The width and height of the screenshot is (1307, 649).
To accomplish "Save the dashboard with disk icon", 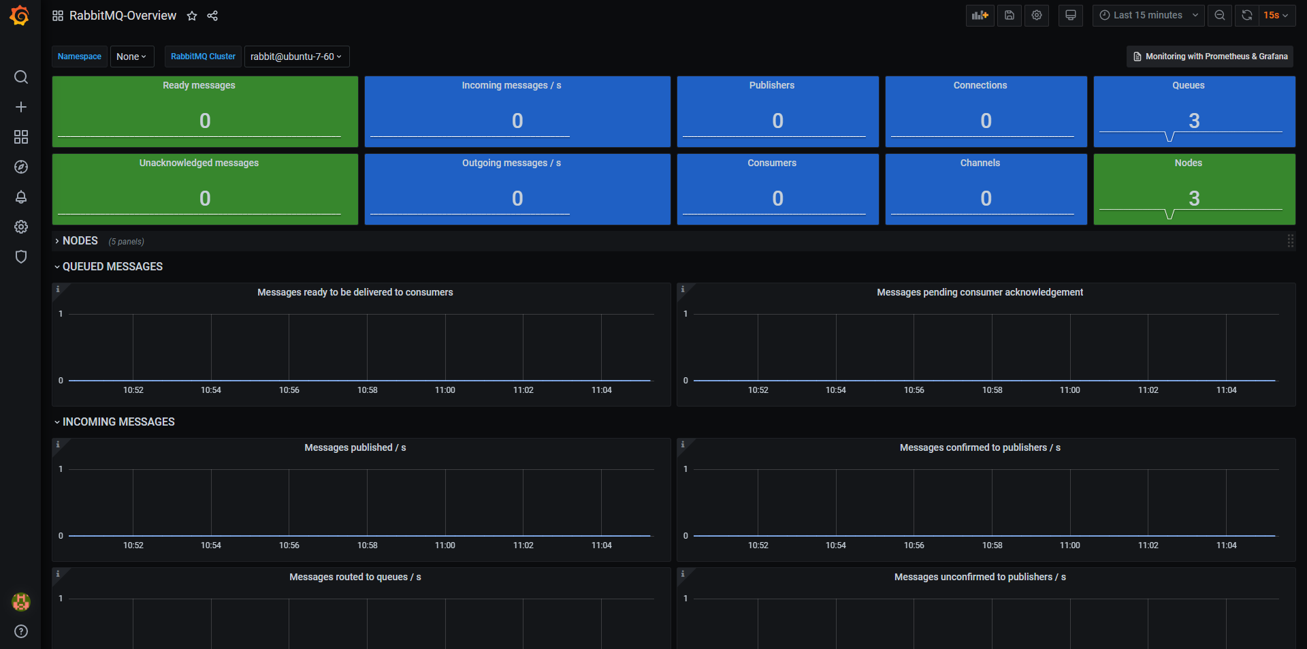I will (x=1010, y=15).
